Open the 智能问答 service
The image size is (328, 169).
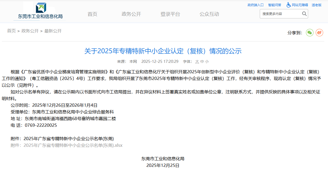pyautogui.click(x=275, y=5)
